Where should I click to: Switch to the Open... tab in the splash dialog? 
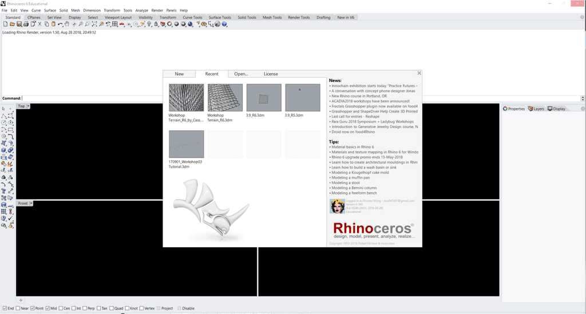[x=241, y=74]
